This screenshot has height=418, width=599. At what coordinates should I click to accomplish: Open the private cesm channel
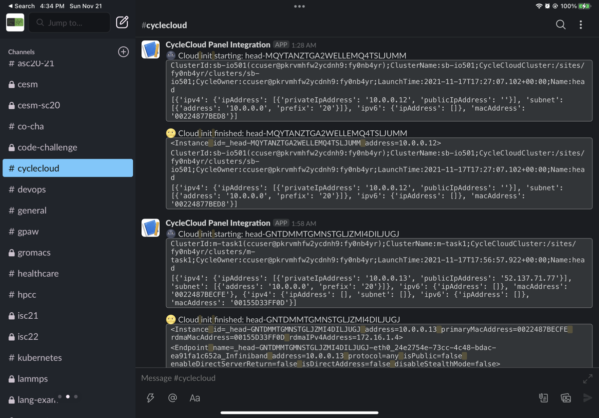pos(68,84)
